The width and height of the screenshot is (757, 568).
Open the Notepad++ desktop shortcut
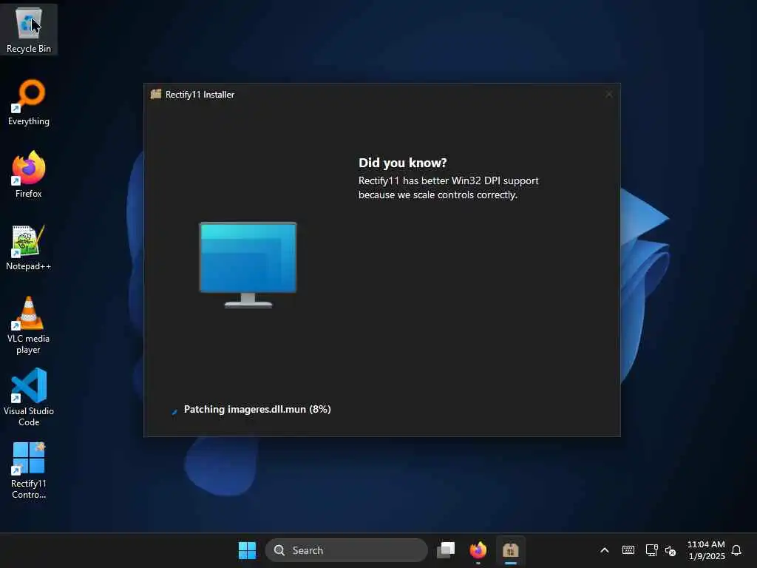[29, 247]
